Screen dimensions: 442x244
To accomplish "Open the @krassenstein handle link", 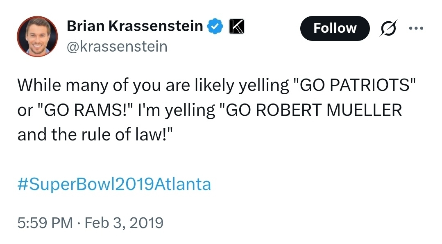I will pos(117,46).
